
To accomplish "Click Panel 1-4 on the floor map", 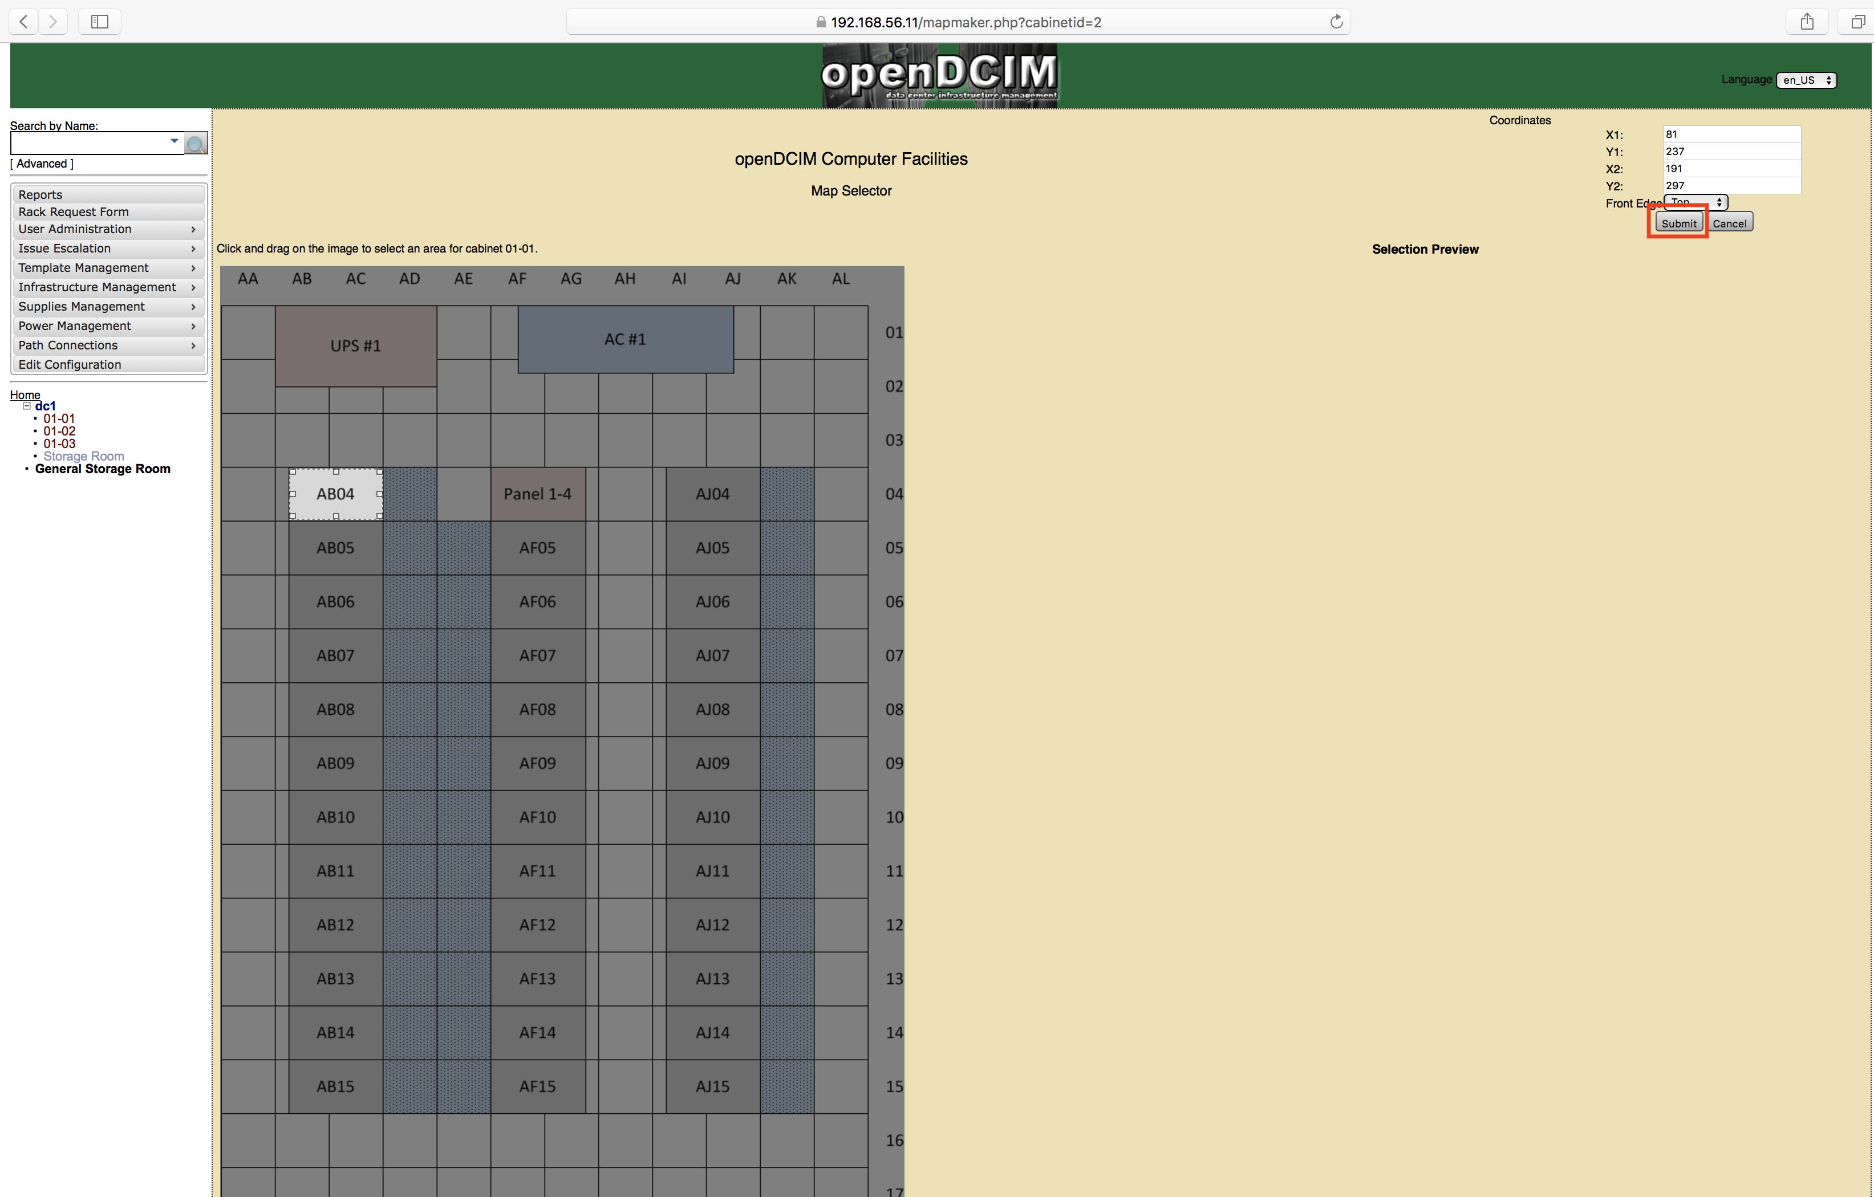I will click(x=538, y=494).
